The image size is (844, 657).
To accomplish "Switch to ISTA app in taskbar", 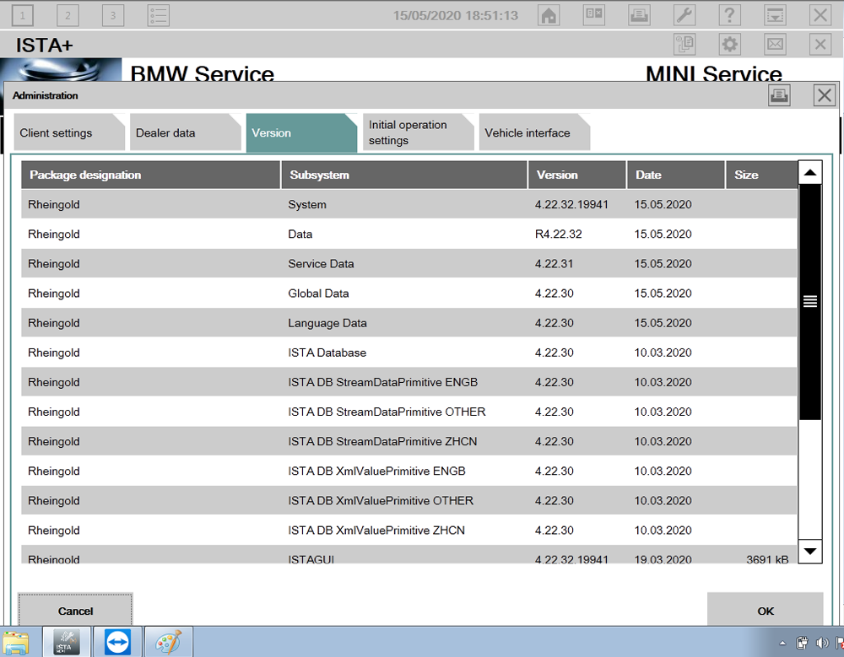I will click(66, 642).
